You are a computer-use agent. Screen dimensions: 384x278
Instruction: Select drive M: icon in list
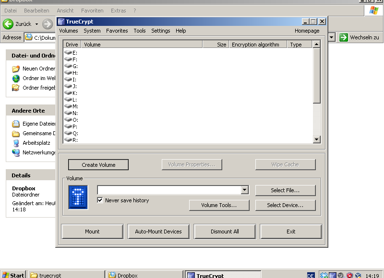[x=68, y=106]
